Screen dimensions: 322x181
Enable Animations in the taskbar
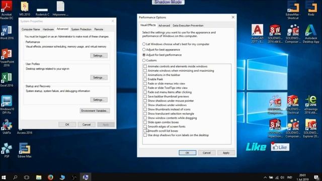coord(145,75)
